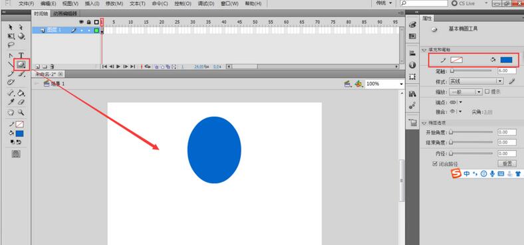Open the 修改(M) menu
This screenshot has width=524, height=245.
[x=114, y=4]
